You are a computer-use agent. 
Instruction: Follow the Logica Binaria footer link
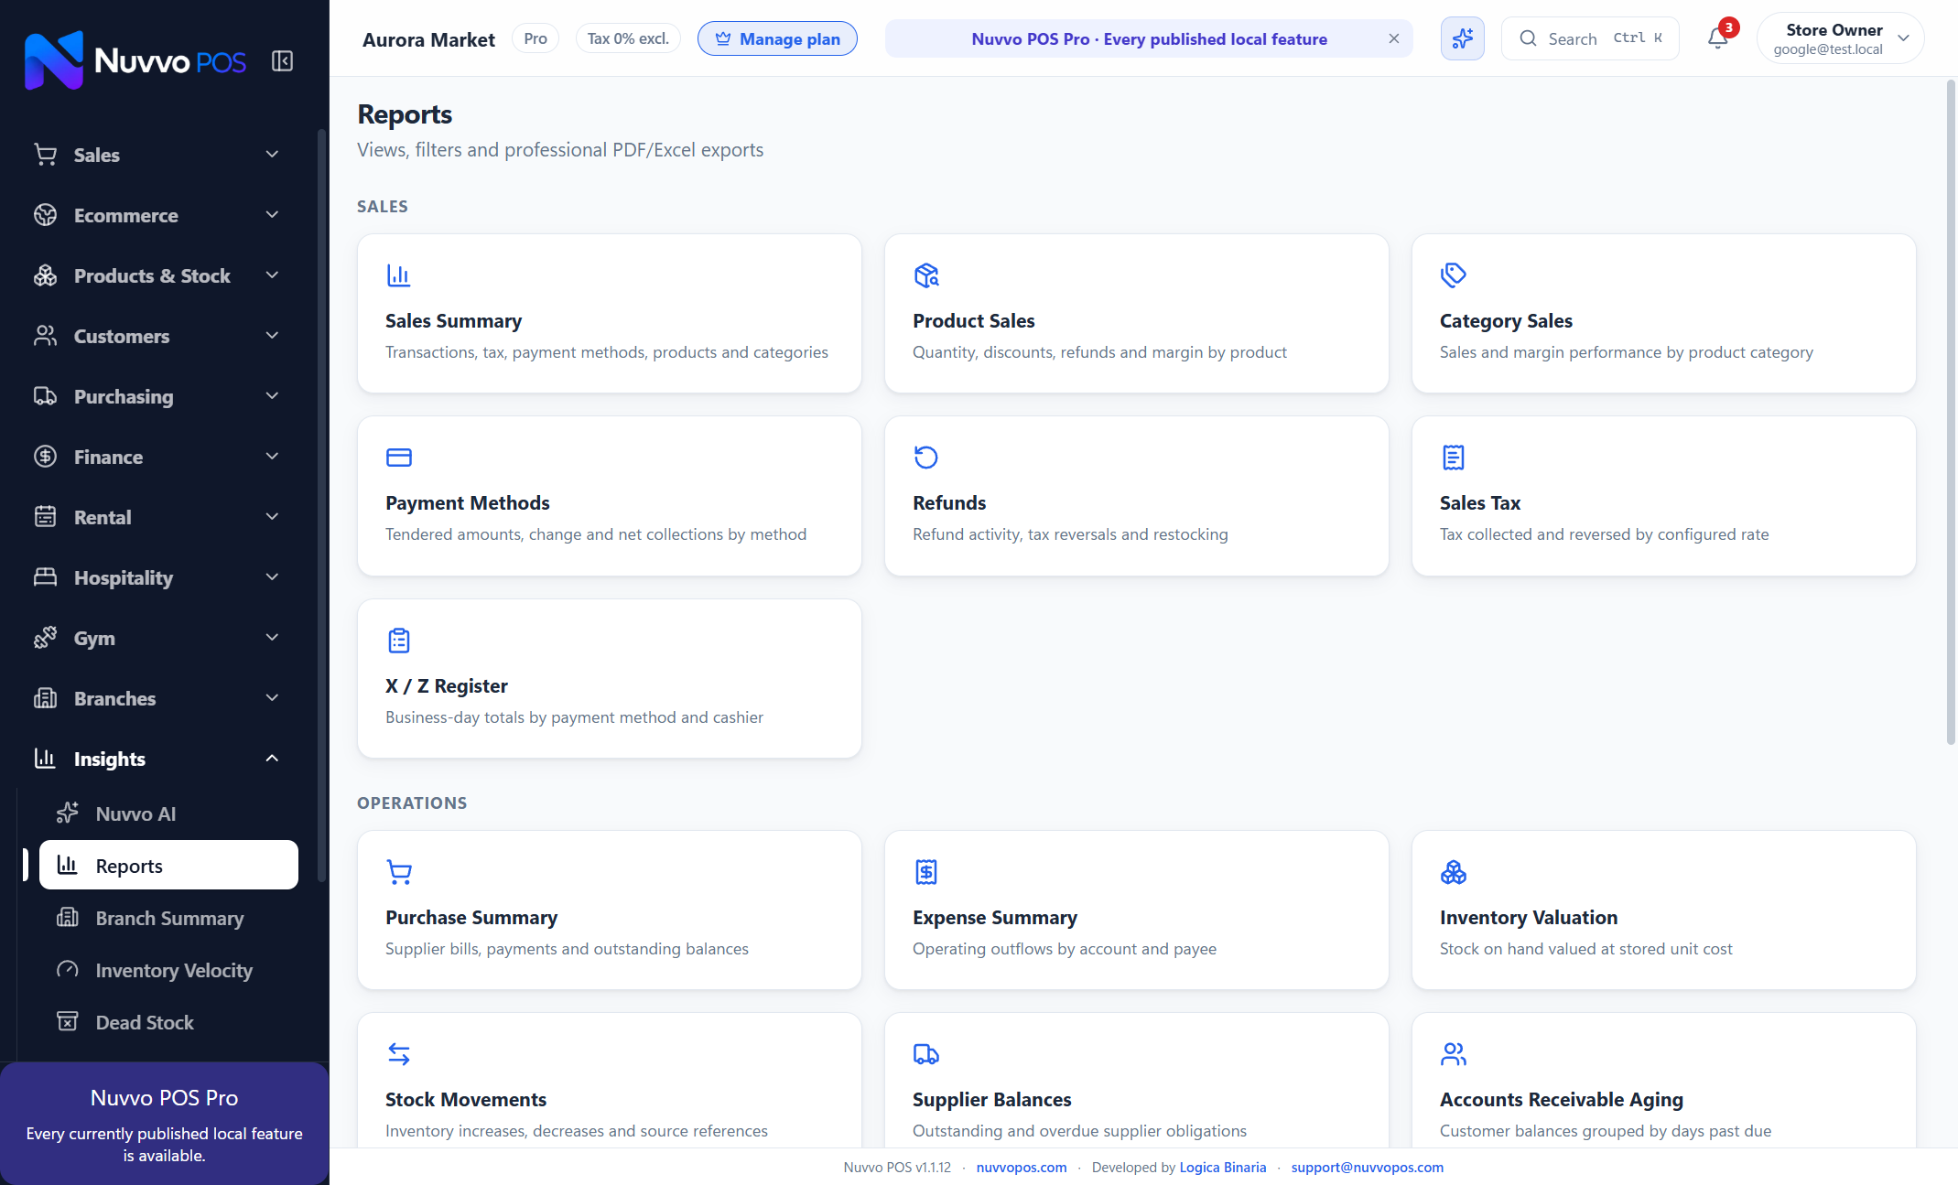[x=1223, y=1168]
